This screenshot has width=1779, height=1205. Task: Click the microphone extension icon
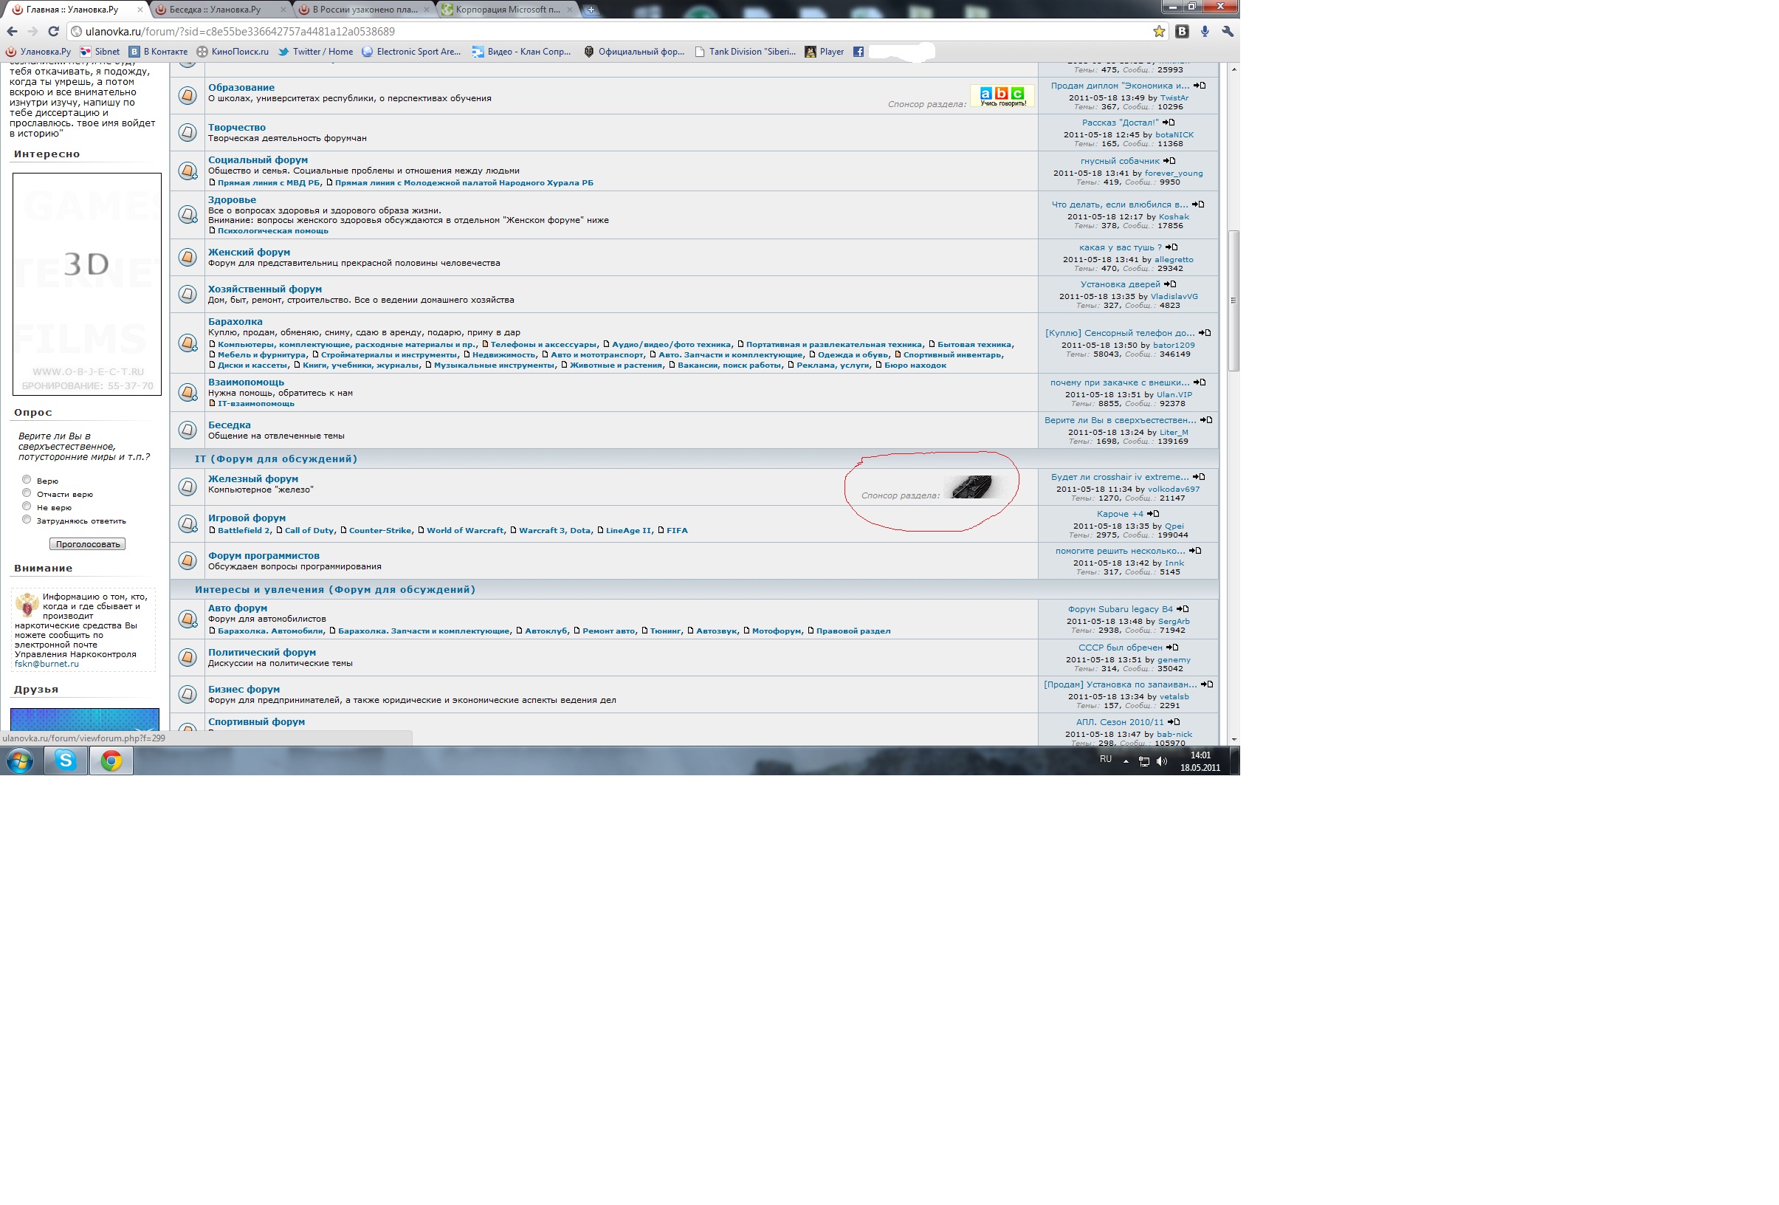tap(1204, 32)
